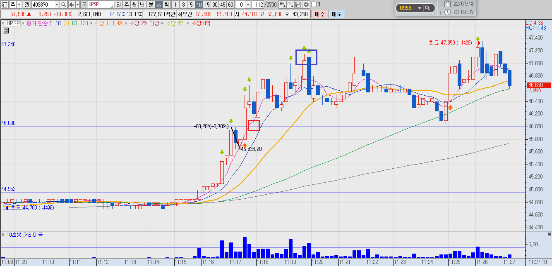Screen dimensions: 552x266
Task: Open the interval value 10 dropdown arrow
Action: pyautogui.click(x=248, y=5)
